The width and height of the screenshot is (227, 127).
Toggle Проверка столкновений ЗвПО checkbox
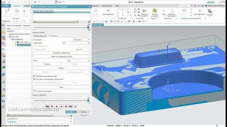coord(34,76)
